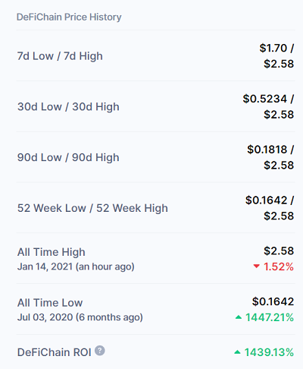Click the 7d Low / 7d High label
This screenshot has width=303, height=369.
60,56
